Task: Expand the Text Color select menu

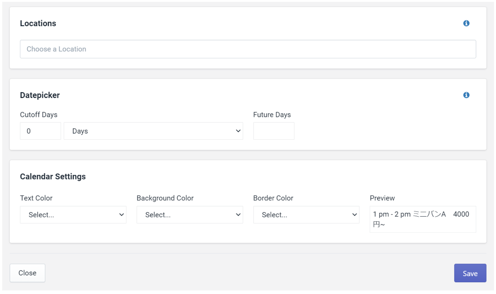Action: pyautogui.click(x=73, y=215)
